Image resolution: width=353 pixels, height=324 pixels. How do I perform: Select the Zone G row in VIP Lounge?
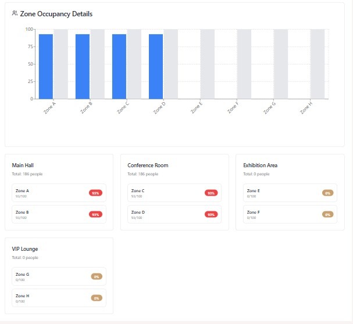(x=49, y=276)
